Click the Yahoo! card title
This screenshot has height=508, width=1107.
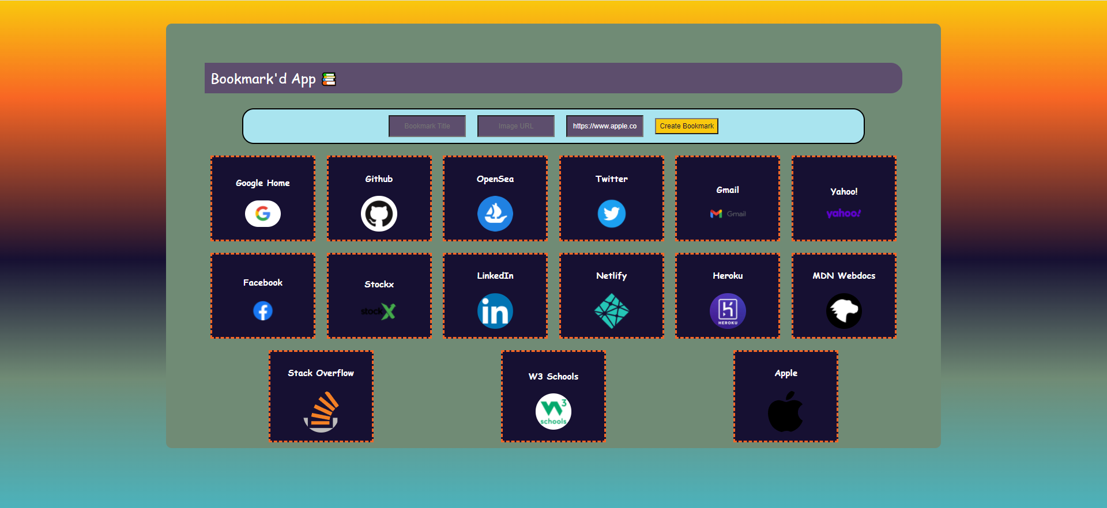pos(844,192)
